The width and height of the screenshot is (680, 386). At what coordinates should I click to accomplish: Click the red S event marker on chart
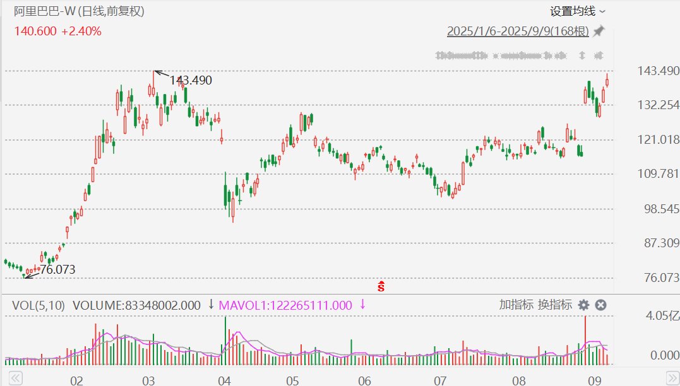coord(381,286)
